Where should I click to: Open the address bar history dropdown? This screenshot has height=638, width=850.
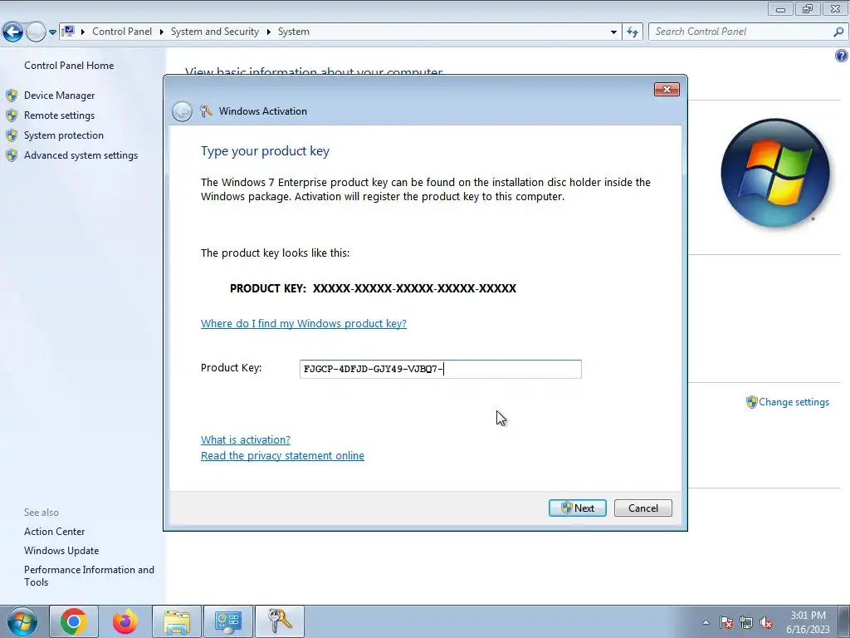coord(613,32)
